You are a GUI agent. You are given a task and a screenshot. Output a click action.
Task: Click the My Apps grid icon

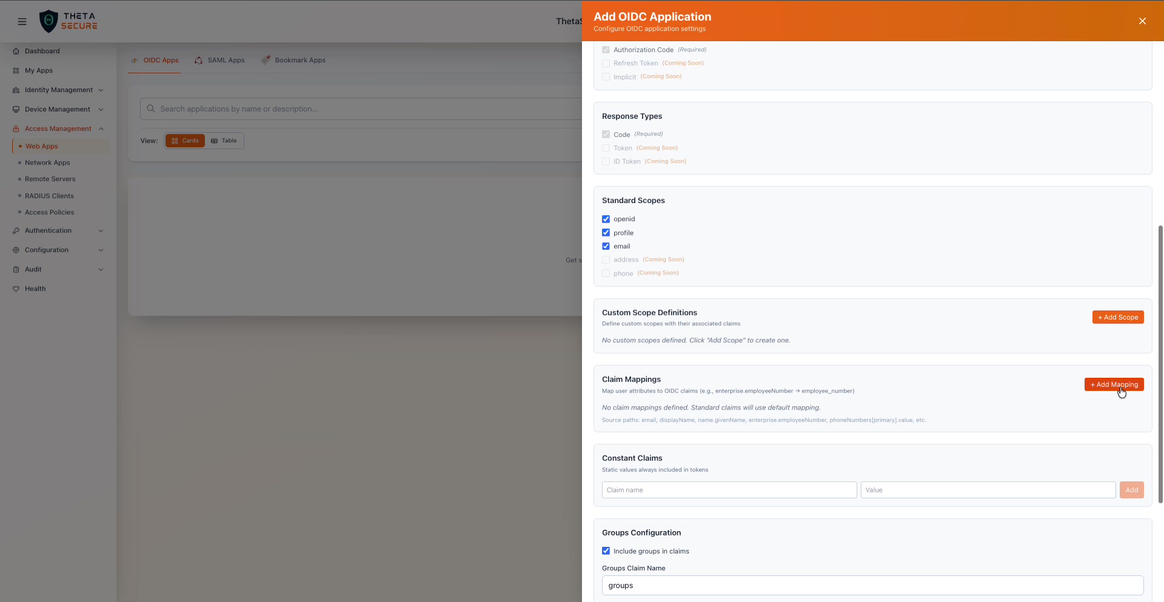click(x=16, y=70)
